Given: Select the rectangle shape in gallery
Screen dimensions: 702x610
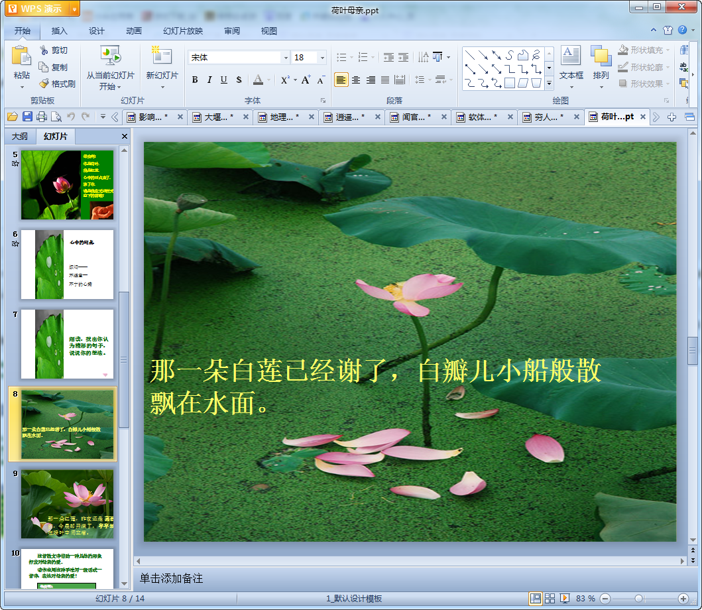Looking at the screenshot, I should (510, 83).
